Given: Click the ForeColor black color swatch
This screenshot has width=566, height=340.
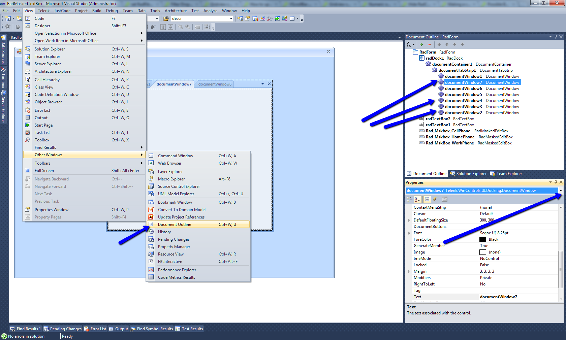Looking at the screenshot, I should pyautogui.click(x=483, y=239).
